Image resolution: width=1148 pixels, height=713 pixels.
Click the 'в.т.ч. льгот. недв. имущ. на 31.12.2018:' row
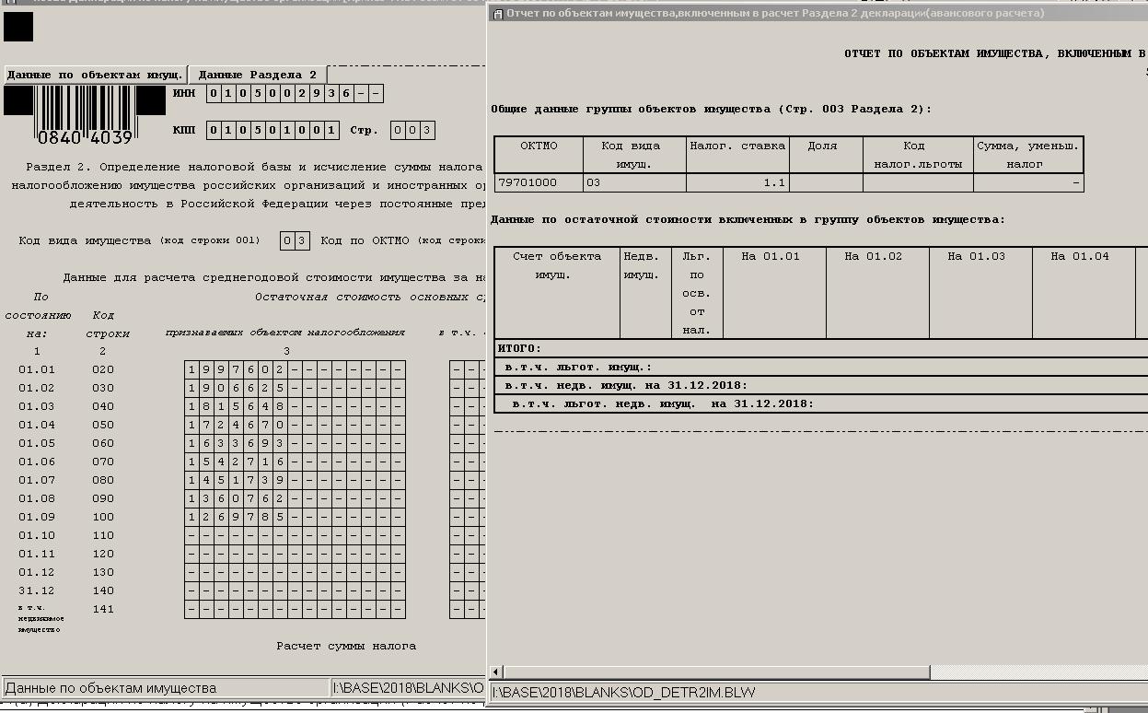pyautogui.click(x=821, y=403)
